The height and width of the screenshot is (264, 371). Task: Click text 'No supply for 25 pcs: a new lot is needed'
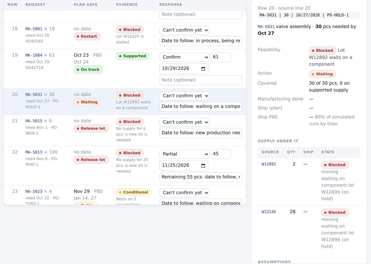(132, 166)
